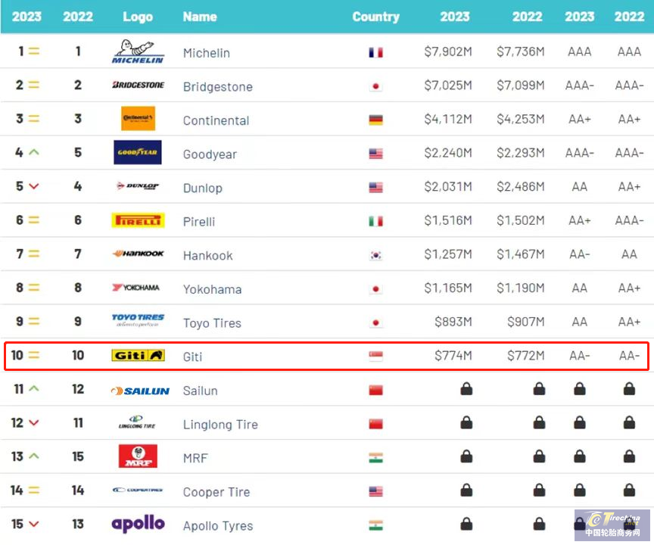Click lock icon in Sailun 2023 value column
Image resolution: width=654 pixels, height=545 pixels.
tap(466, 388)
